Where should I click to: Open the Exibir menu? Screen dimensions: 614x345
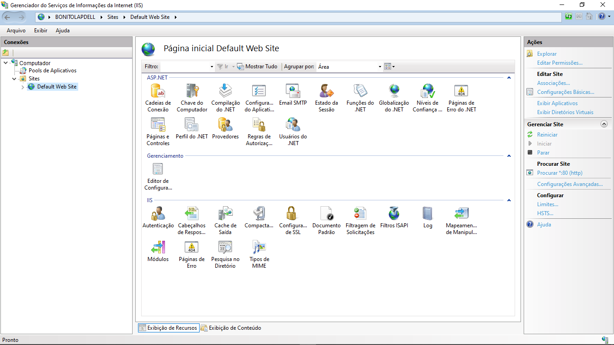pyautogui.click(x=40, y=31)
